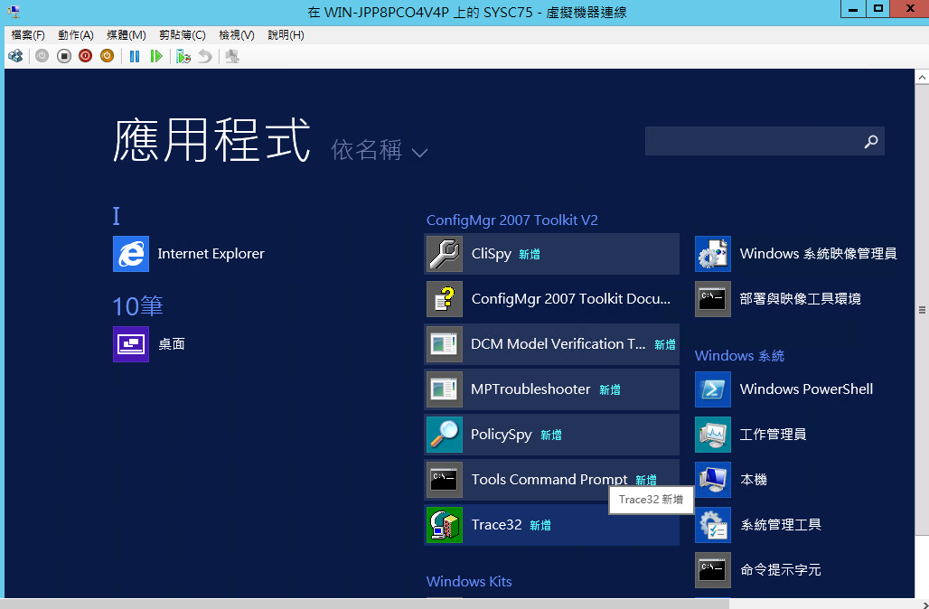Open the 檢視(V) menu
The width and height of the screenshot is (929, 609).
click(x=237, y=35)
